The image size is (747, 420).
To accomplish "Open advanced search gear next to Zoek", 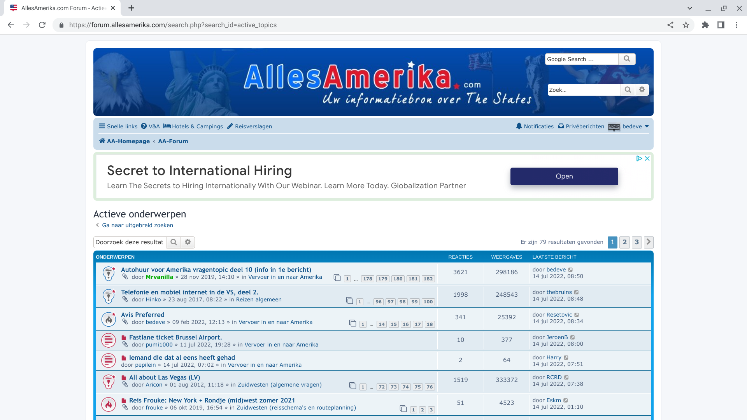I will click(642, 90).
